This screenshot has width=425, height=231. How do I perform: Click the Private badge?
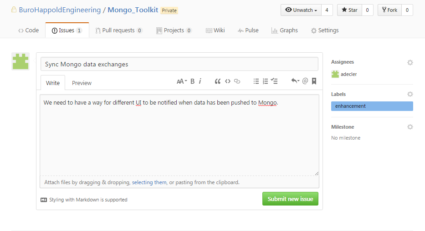[x=169, y=10]
